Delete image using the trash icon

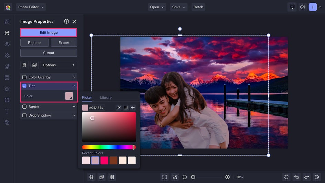click(x=24, y=65)
